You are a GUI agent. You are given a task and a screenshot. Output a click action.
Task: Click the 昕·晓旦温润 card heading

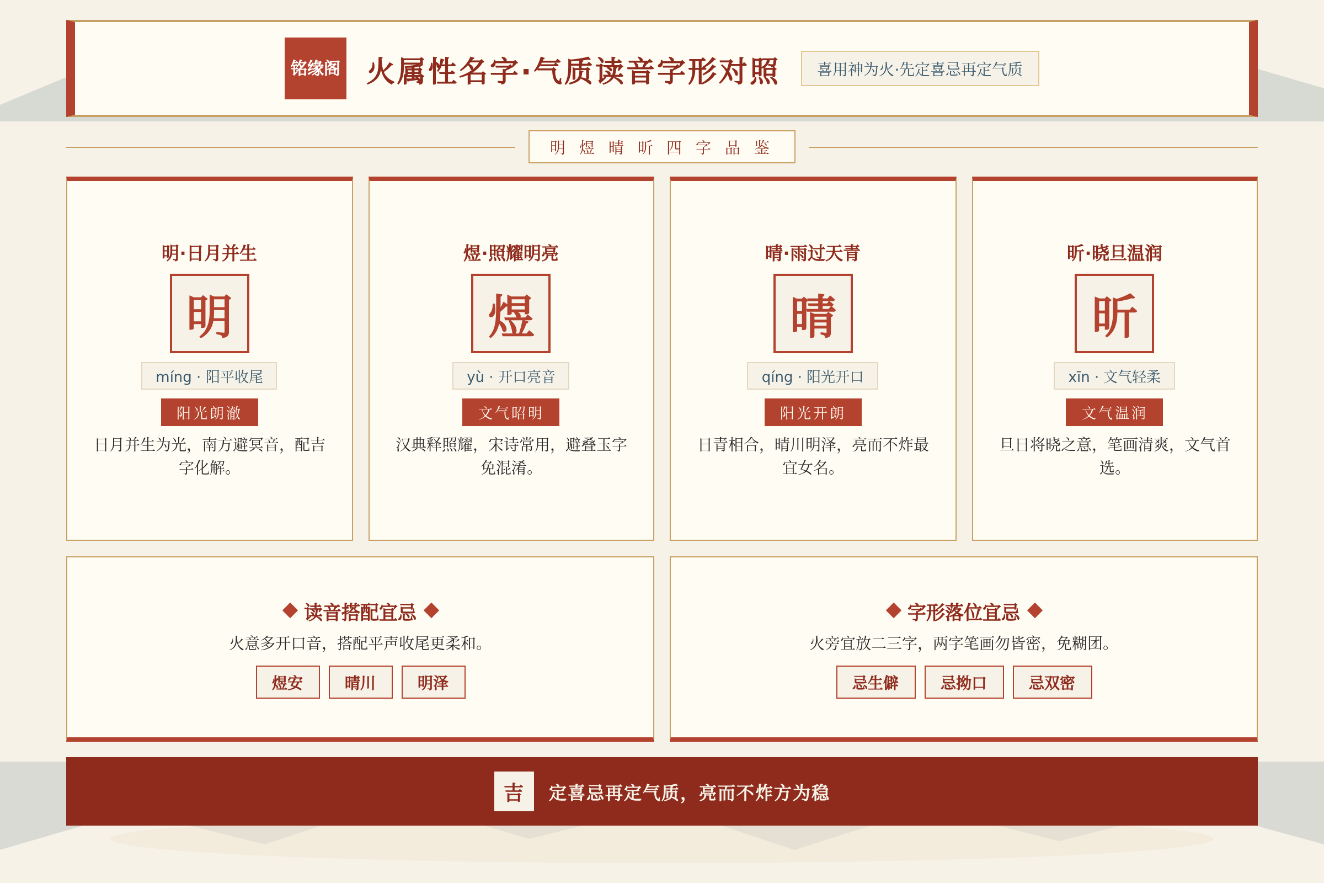(1114, 253)
